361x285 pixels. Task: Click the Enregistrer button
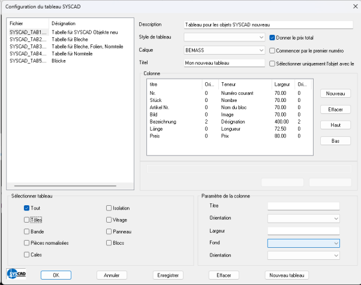coord(168,275)
